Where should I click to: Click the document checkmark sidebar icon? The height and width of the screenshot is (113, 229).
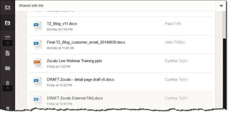pos(8,53)
